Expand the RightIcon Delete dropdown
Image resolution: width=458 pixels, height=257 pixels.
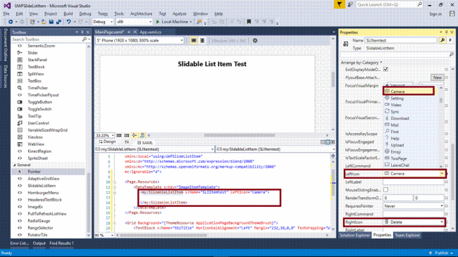[x=442, y=222]
